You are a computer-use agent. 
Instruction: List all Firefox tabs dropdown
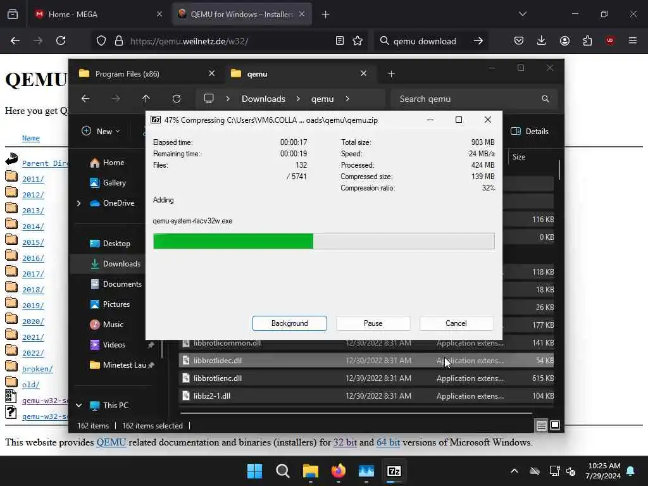click(522, 14)
